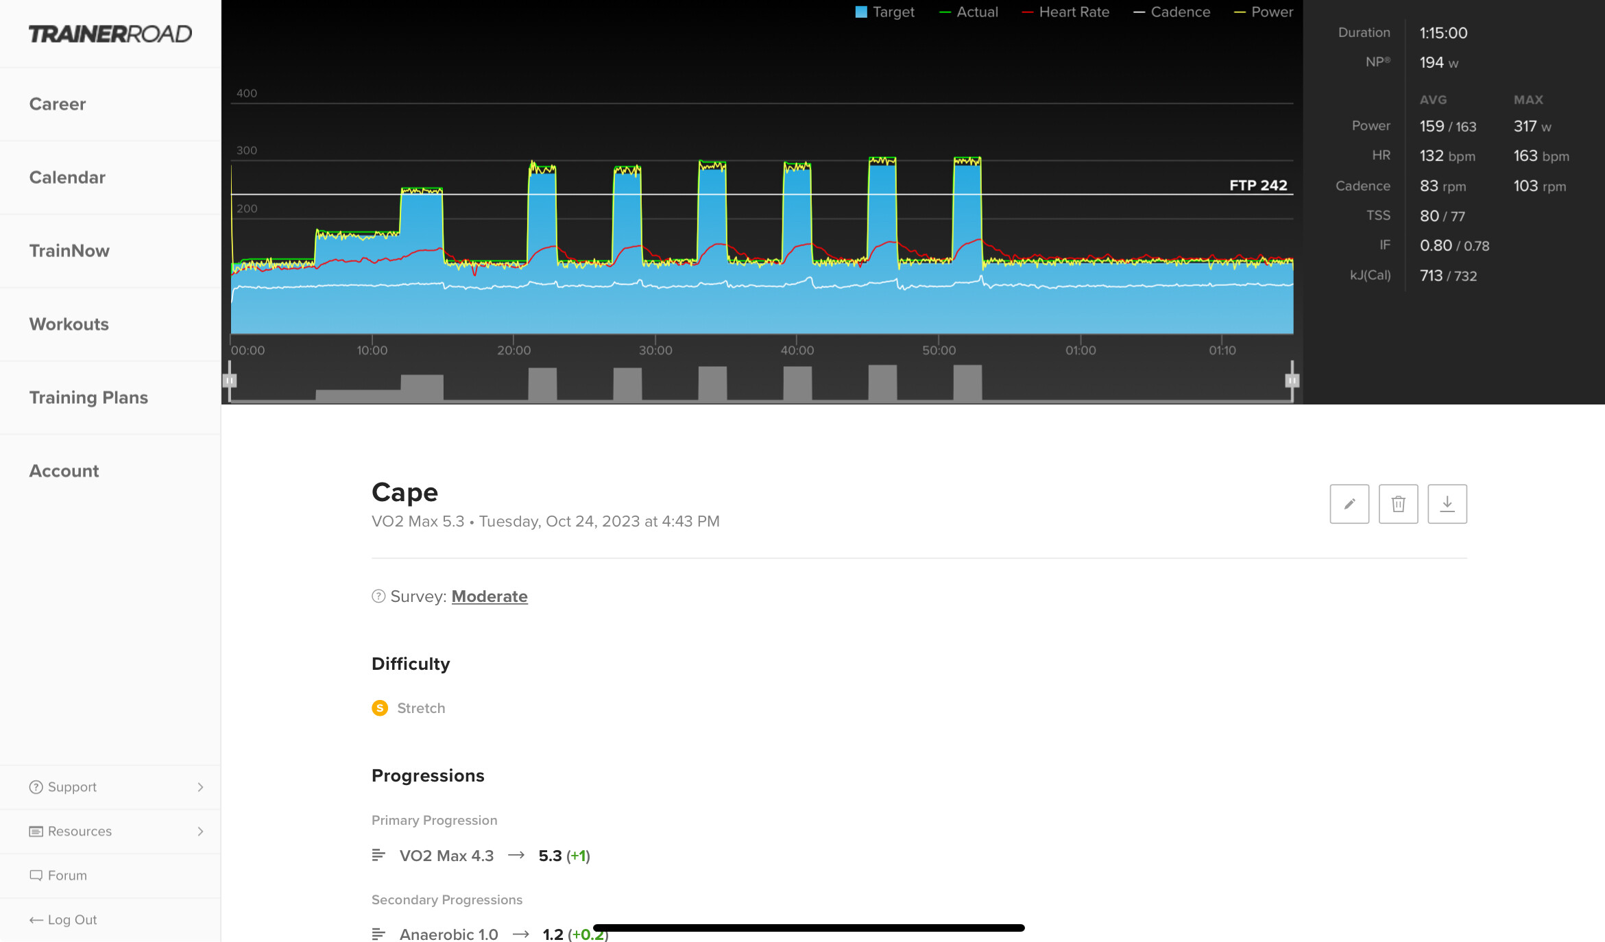
Task: Expand the Support menu chevron
Action: (200, 787)
